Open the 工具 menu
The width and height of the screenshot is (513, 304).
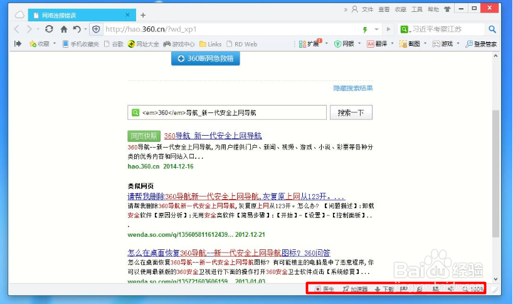(417, 9)
